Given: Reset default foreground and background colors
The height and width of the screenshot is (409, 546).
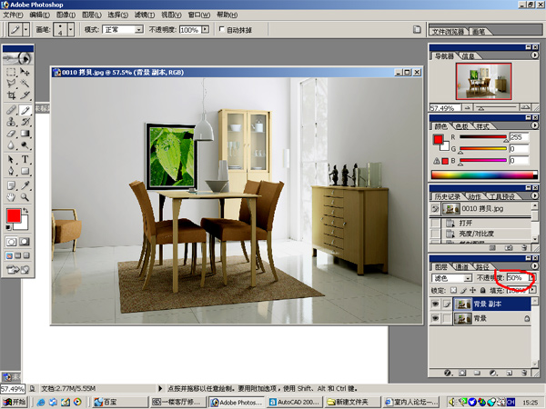Looking at the screenshot, I should [x=8, y=227].
